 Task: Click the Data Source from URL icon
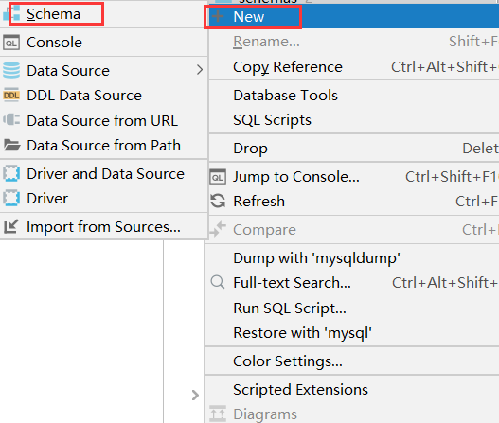click(x=11, y=120)
